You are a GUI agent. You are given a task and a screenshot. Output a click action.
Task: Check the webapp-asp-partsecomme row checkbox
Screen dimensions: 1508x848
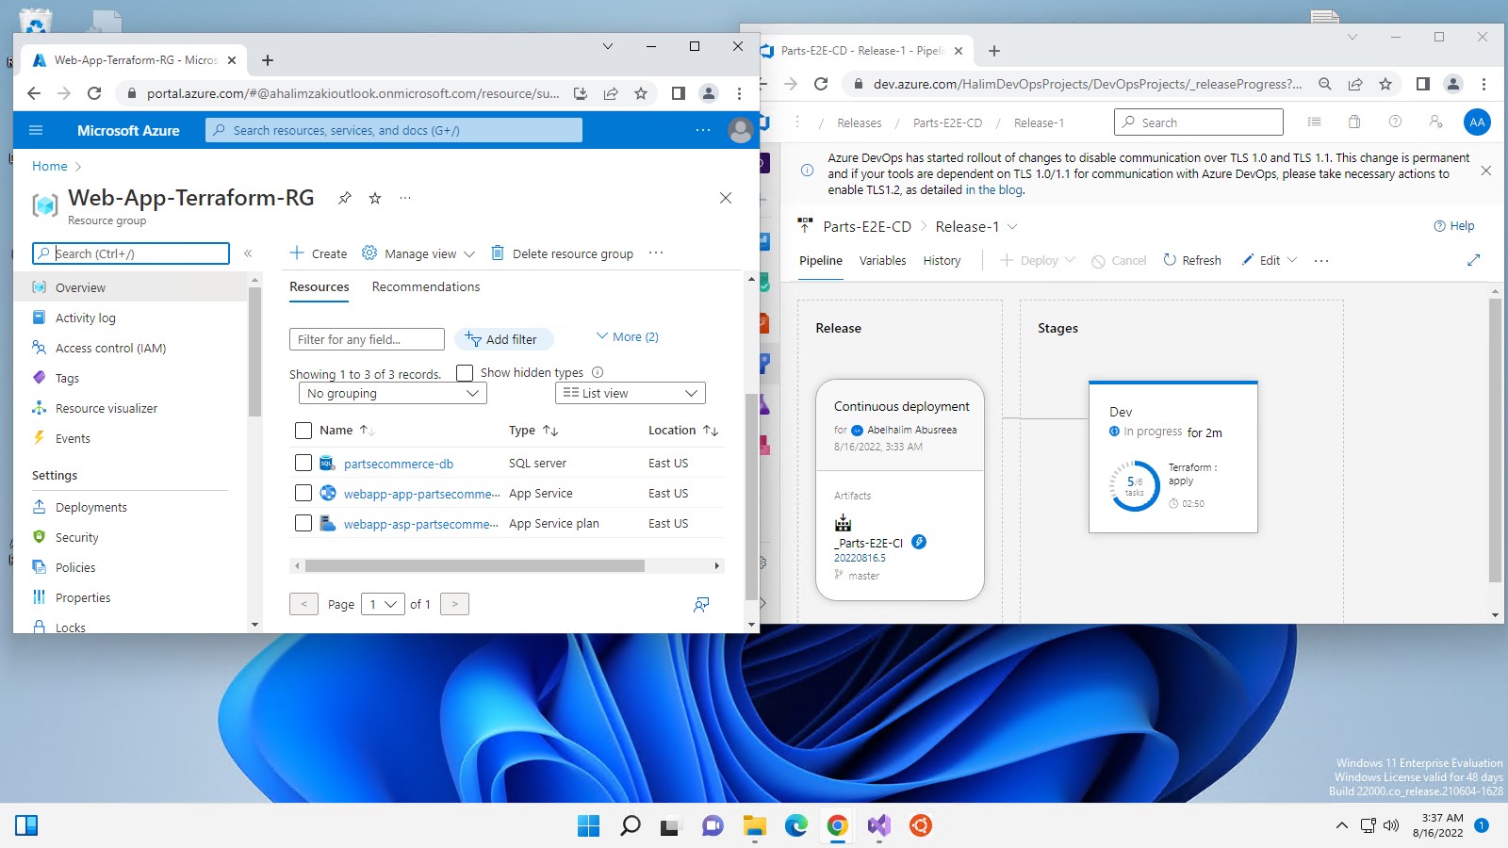pos(303,523)
